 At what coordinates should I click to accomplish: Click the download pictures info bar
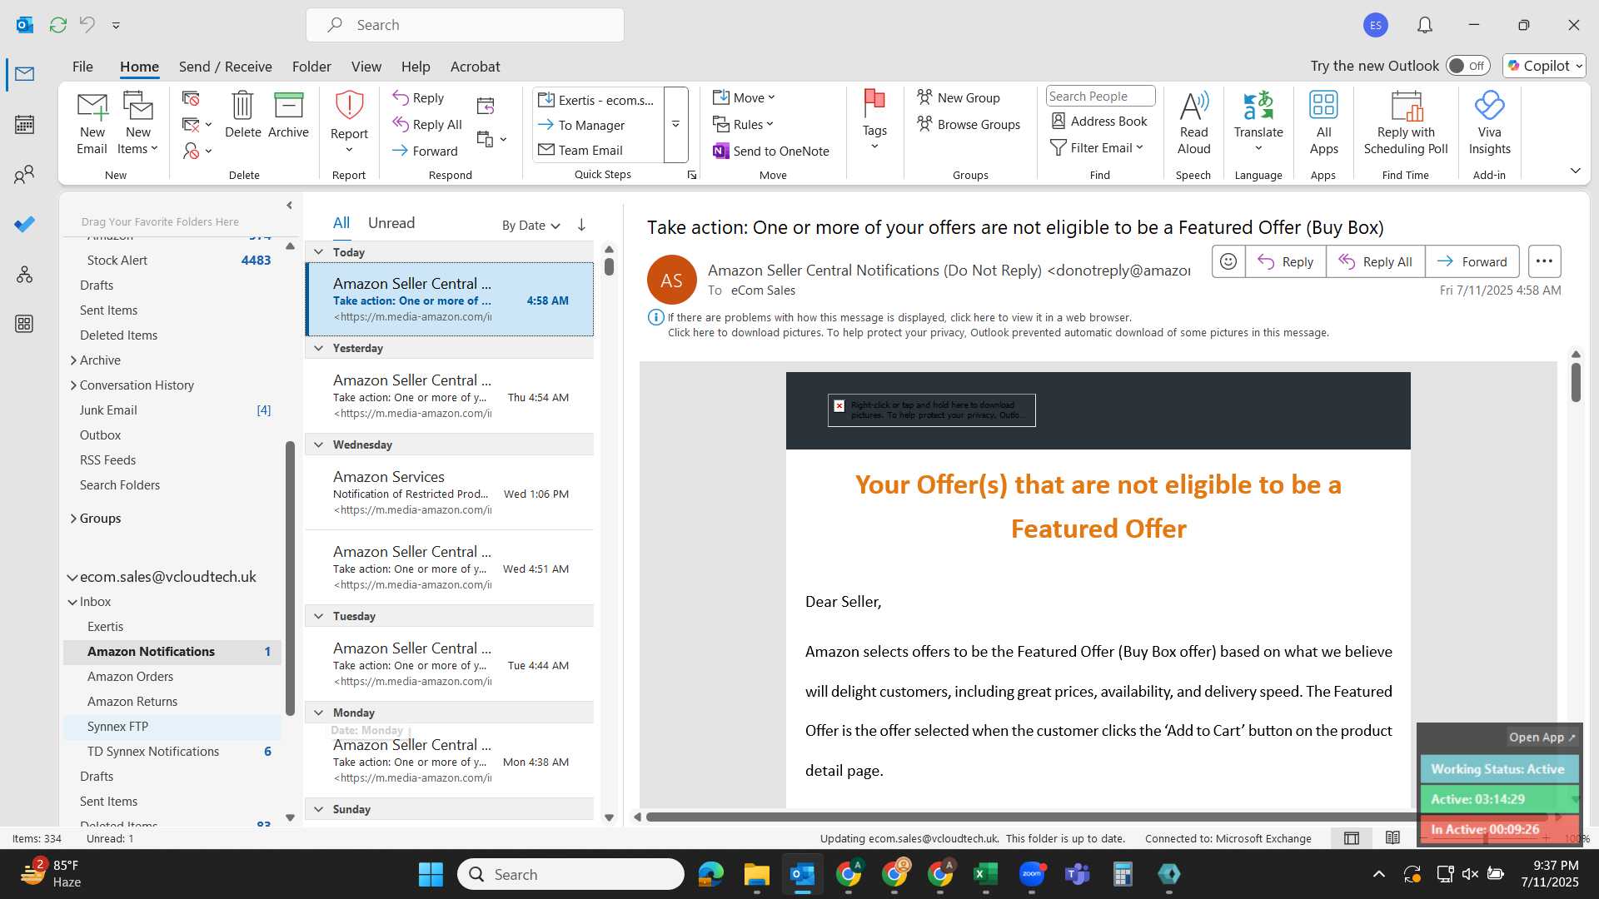coord(998,332)
